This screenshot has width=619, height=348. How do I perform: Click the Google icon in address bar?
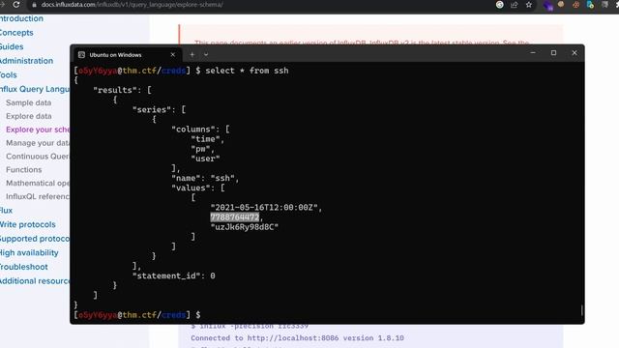[499, 5]
